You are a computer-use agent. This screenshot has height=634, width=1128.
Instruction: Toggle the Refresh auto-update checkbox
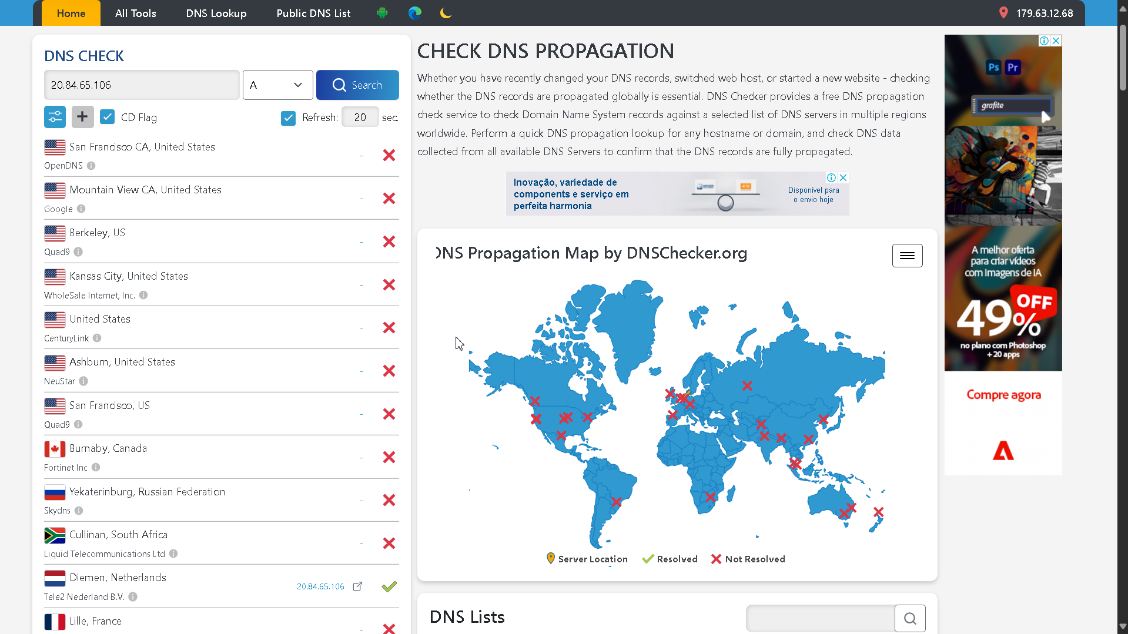[288, 118]
